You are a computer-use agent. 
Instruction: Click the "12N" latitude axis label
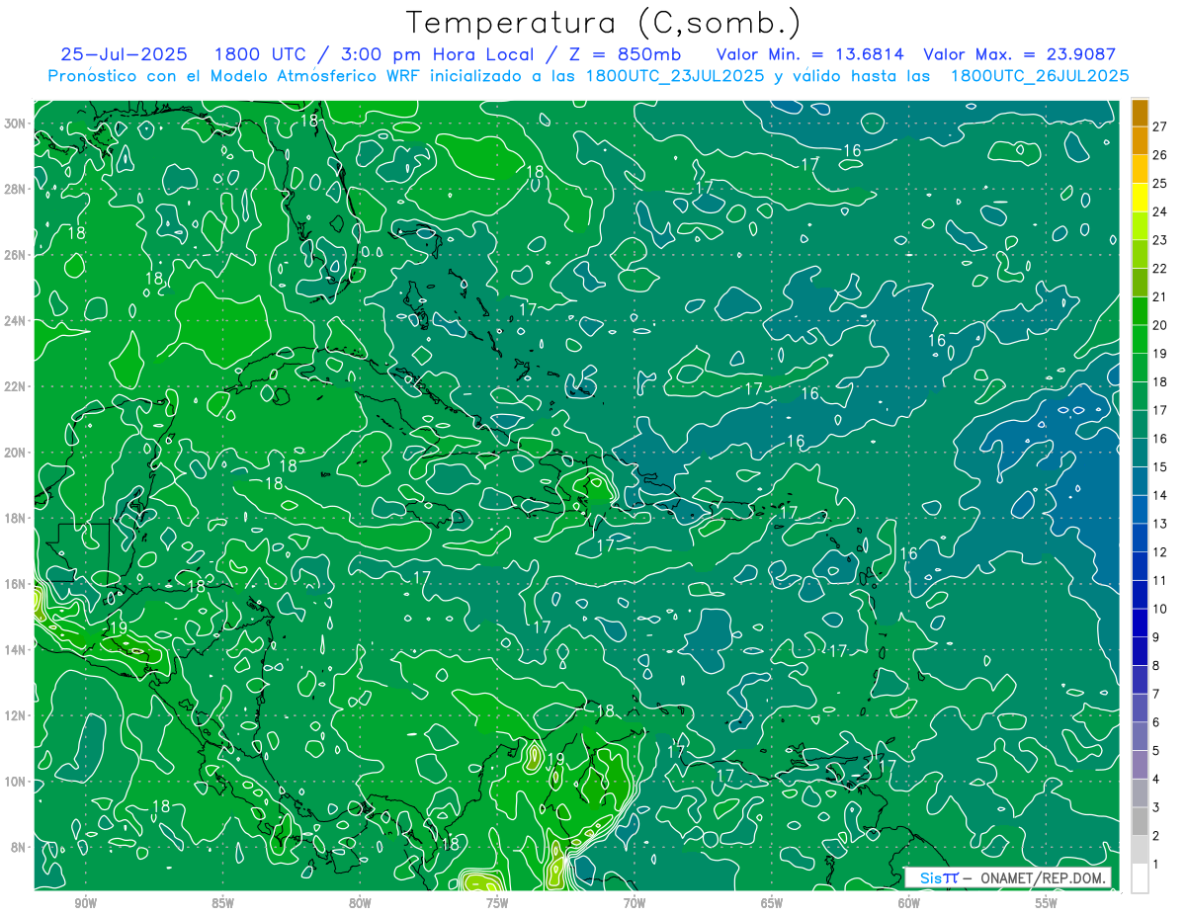click(15, 715)
